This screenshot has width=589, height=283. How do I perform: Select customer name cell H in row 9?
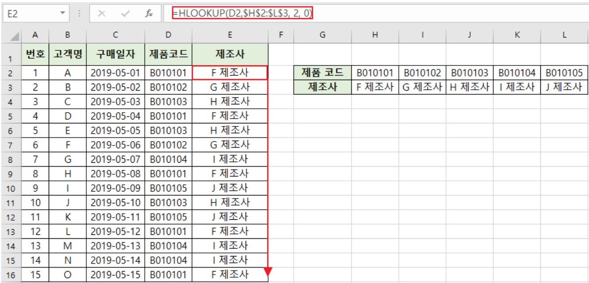[x=67, y=174]
